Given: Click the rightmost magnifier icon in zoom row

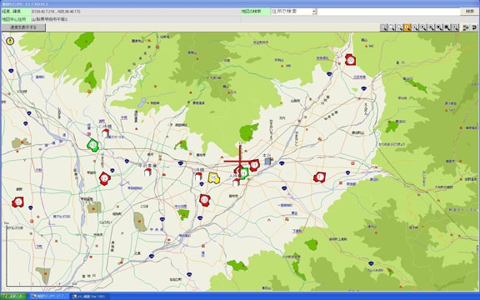Looking at the screenshot, I should click(x=455, y=27).
